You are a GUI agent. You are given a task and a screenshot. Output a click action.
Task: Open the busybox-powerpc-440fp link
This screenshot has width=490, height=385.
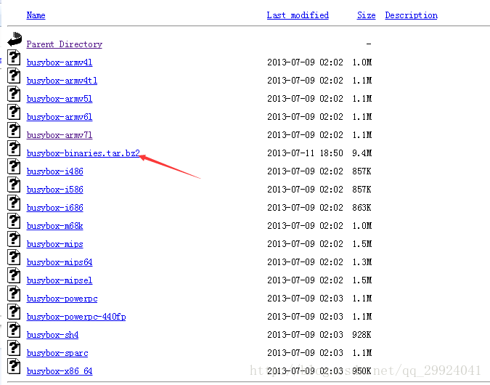point(76,317)
